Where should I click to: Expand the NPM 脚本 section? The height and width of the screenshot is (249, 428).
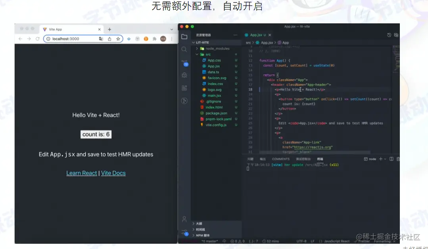[216, 236]
